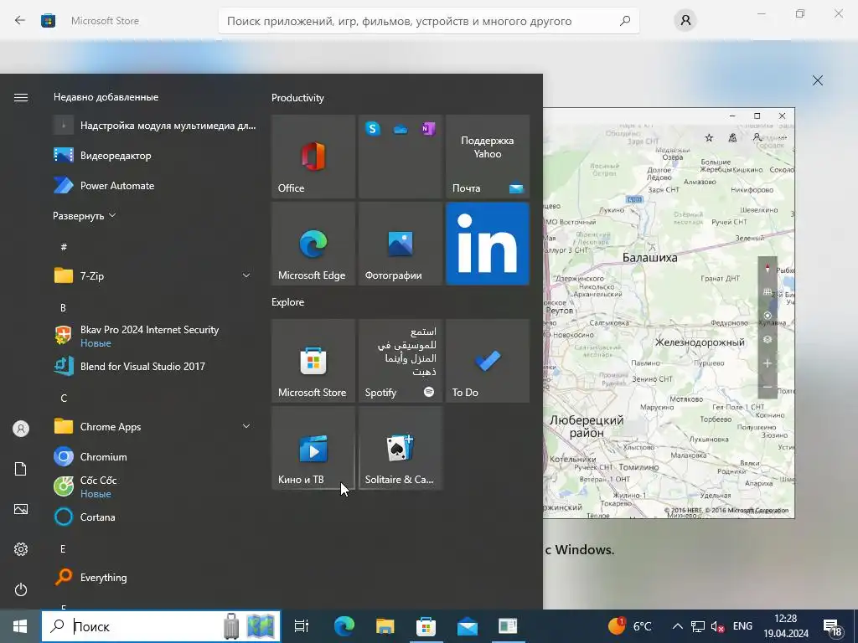Open Documents folder in Start sidebar
858x643 pixels.
(21, 469)
